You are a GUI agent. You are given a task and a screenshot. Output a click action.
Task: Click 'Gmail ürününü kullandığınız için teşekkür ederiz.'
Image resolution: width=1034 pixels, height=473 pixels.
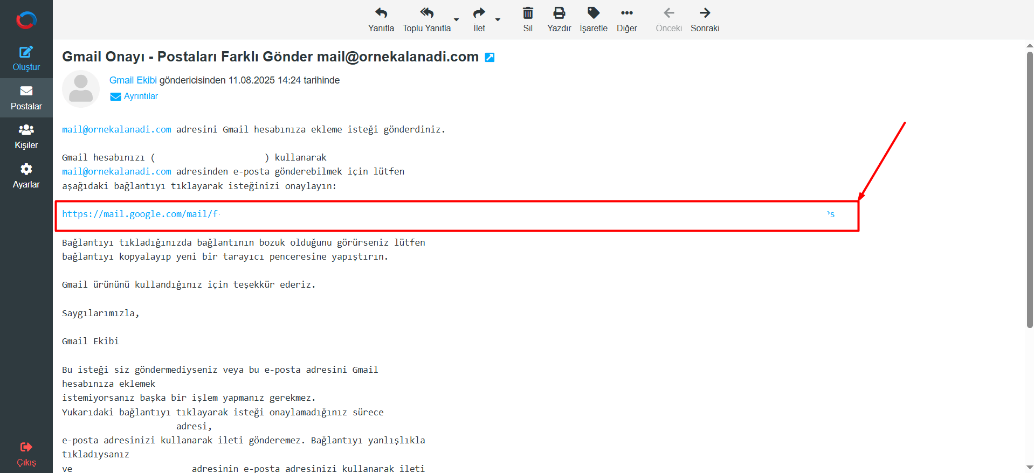coord(189,284)
